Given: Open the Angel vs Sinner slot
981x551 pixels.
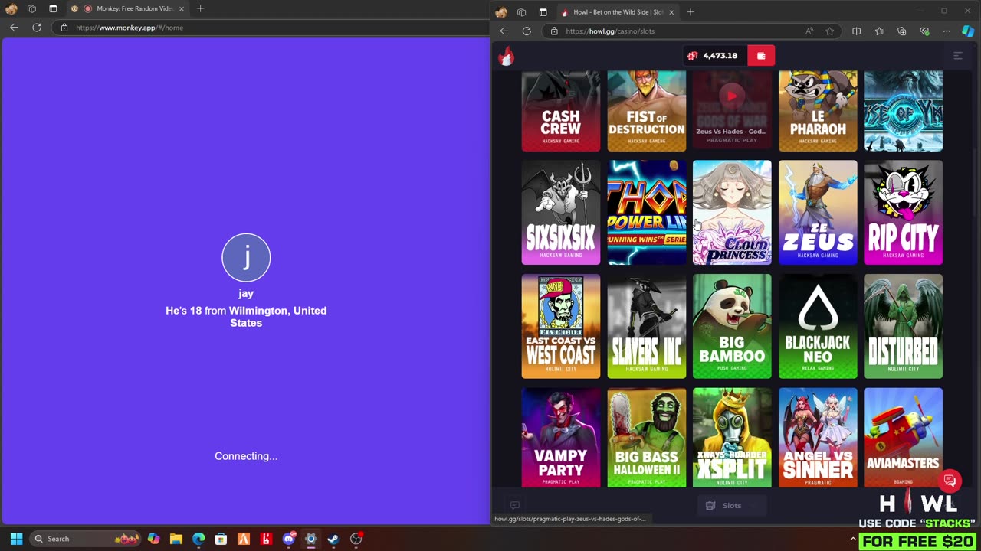Looking at the screenshot, I should [818, 437].
